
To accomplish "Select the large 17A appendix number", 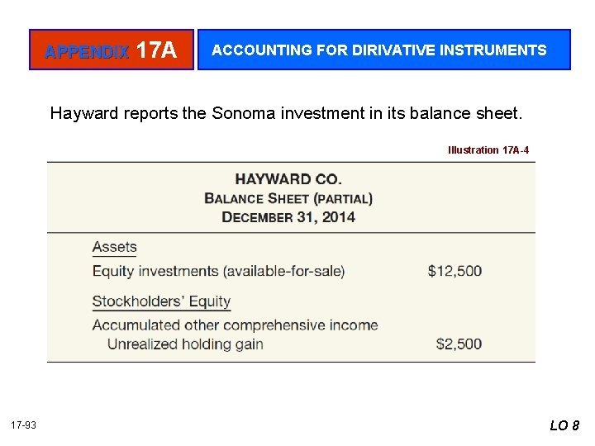I will click(156, 50).
